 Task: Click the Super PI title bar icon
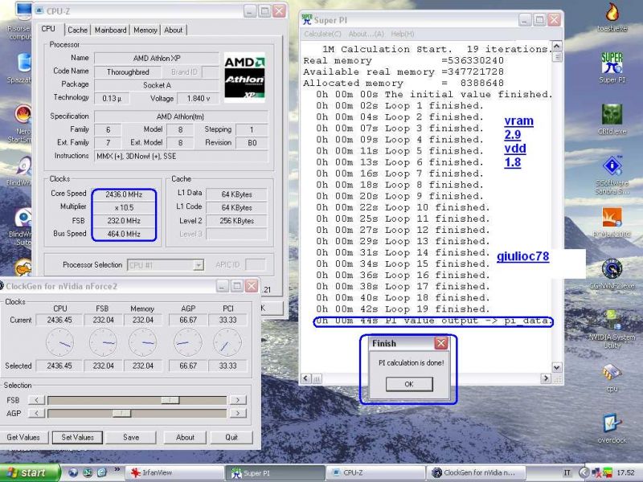coord(307,19)
